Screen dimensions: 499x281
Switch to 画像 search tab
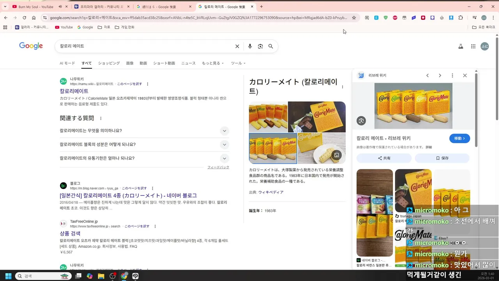tap(130, 63)
